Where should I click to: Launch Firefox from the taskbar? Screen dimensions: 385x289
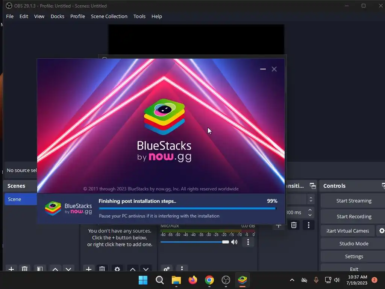tap(193, 280)
